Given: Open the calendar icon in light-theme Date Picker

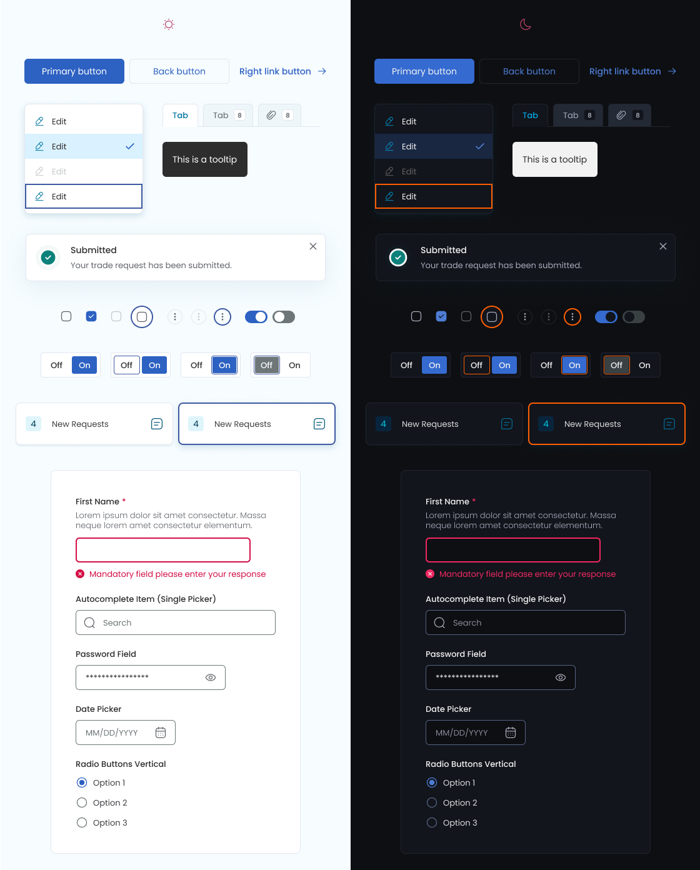Looking at the screenshot, I should pos(161,732).
